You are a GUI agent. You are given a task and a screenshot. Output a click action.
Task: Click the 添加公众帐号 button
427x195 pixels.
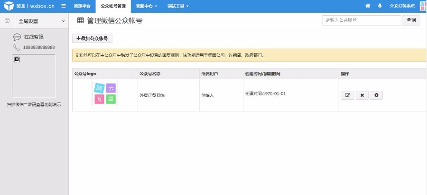tap(93, 39)
